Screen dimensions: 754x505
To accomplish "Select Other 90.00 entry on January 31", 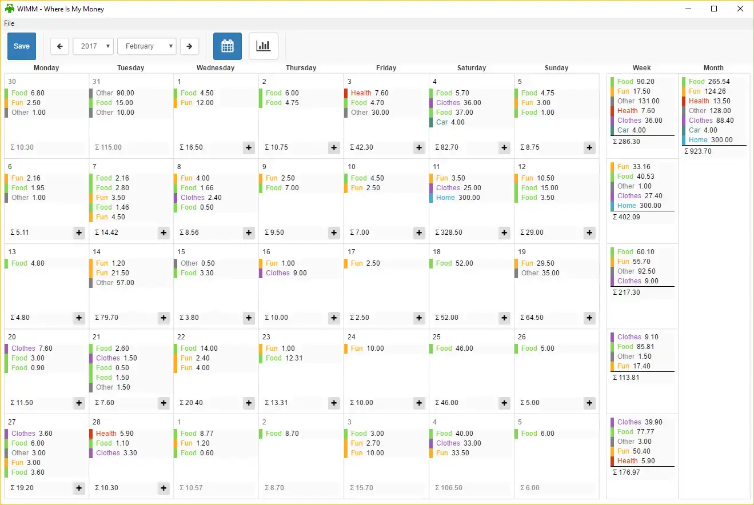I will point(130,93).
